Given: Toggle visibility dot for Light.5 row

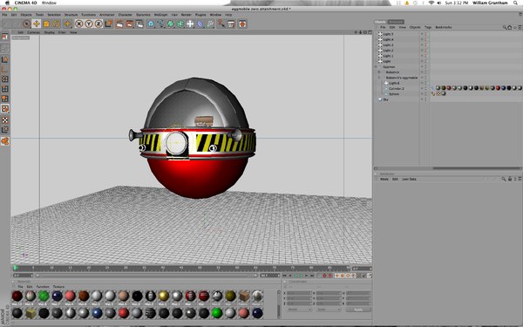Looking at the screenshot, I should [x=422, y=34].
